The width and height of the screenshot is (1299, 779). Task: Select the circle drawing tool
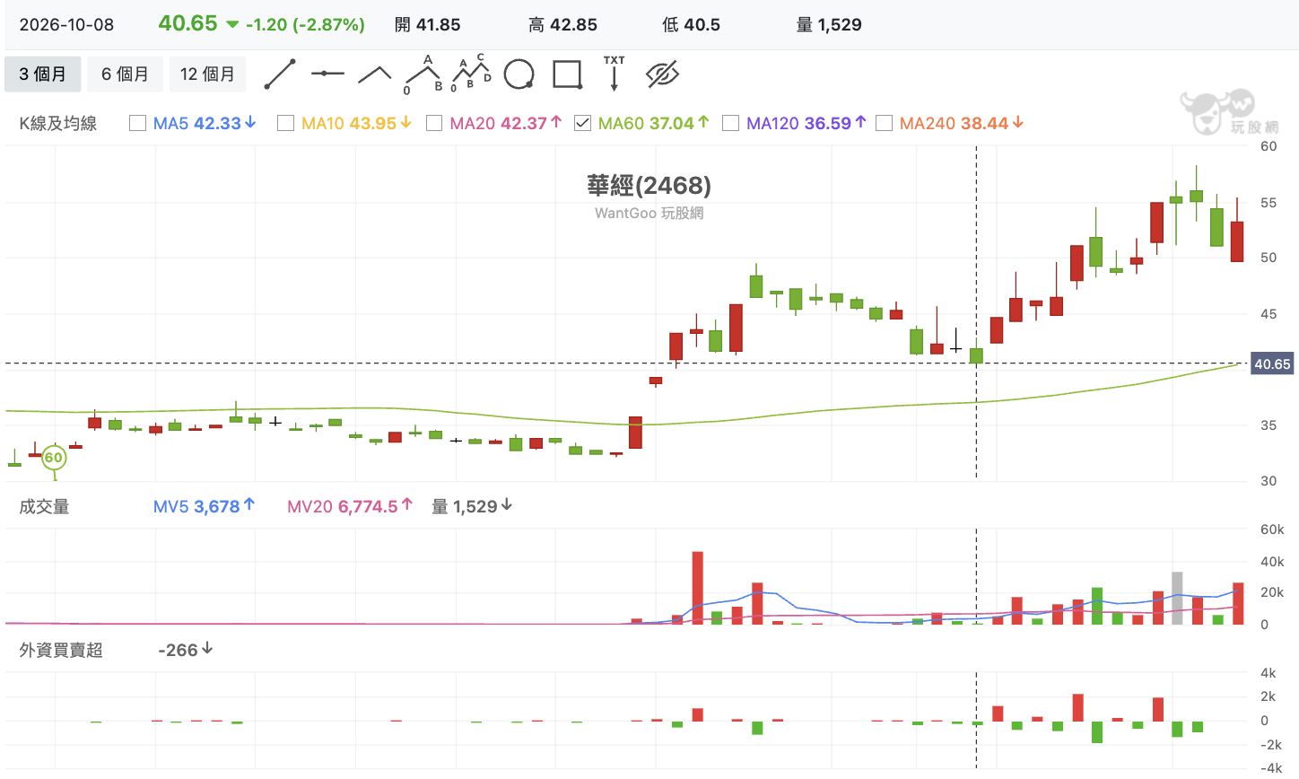[x=519, y=74]
